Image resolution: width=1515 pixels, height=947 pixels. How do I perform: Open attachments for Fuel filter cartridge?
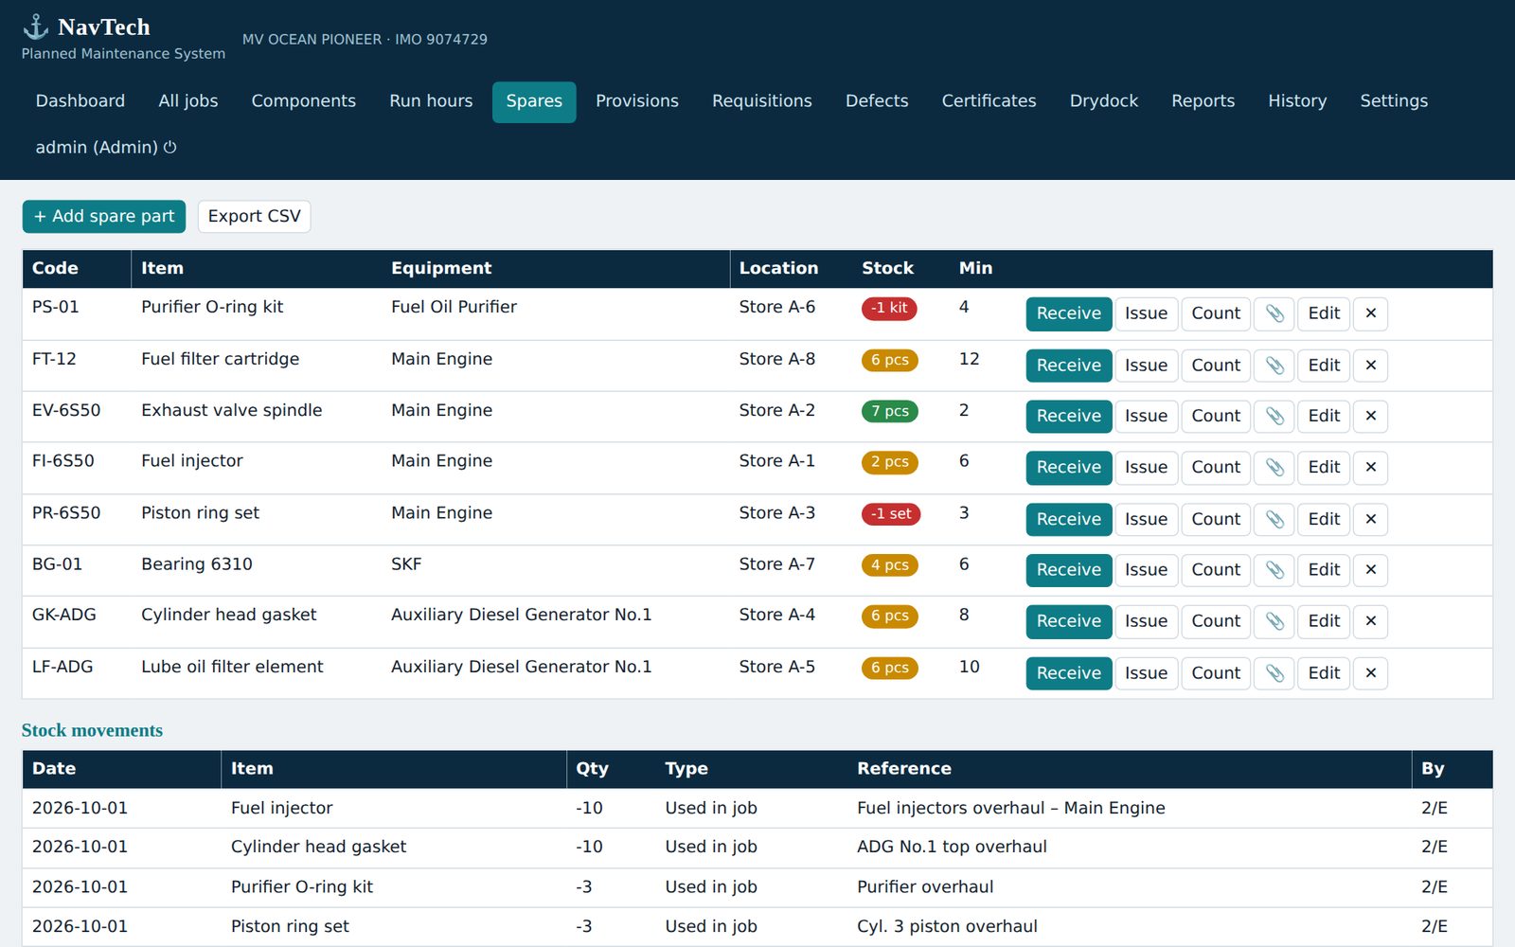coord(1274,366)
